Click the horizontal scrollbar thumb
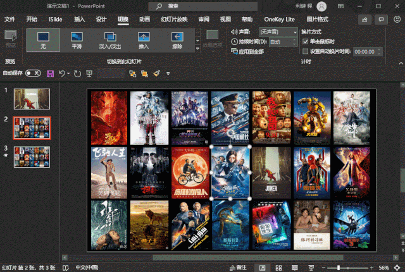This screenshot has height=272, width=405. (x=248, y=257)
